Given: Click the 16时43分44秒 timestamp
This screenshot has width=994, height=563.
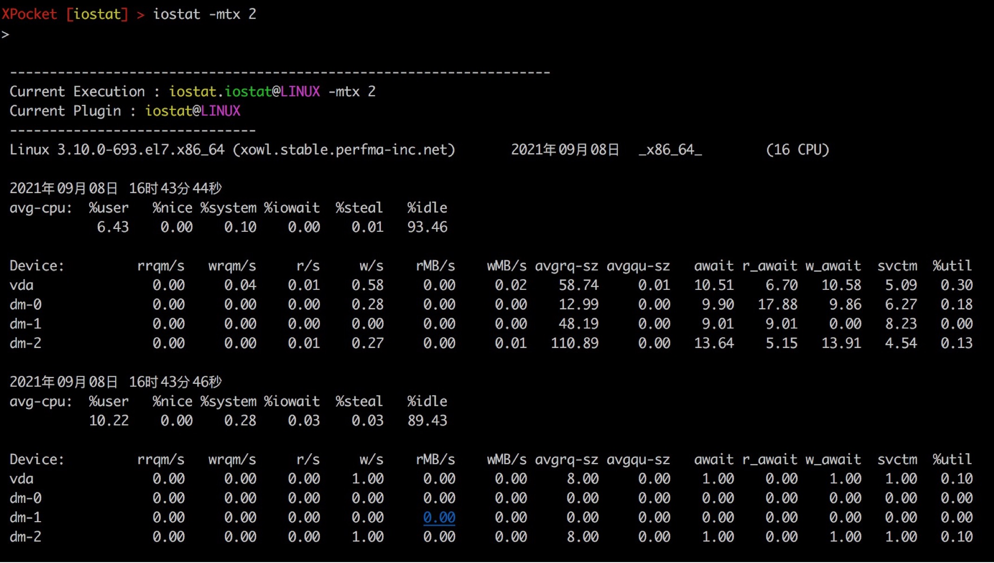Looking at the screenshot, I should pyautogui.click(x=175, y=188).
